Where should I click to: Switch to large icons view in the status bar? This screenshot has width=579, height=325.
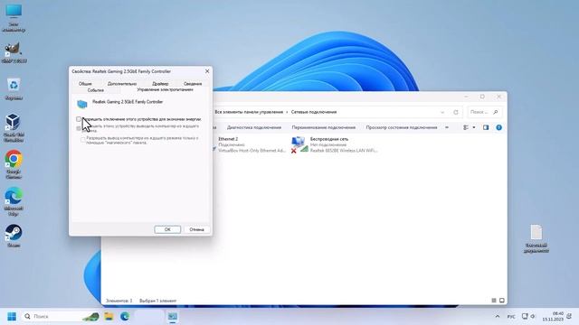coord(502,301)
